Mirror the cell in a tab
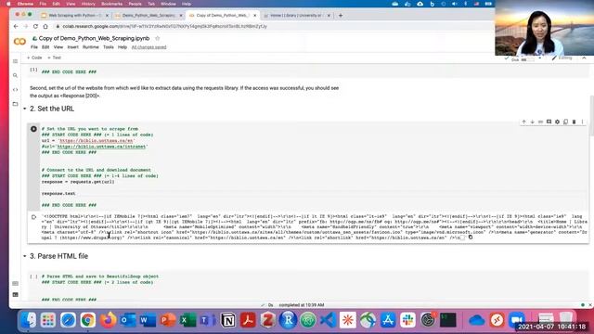The width and height of the screenshot is (594, 334). [565, 122]
